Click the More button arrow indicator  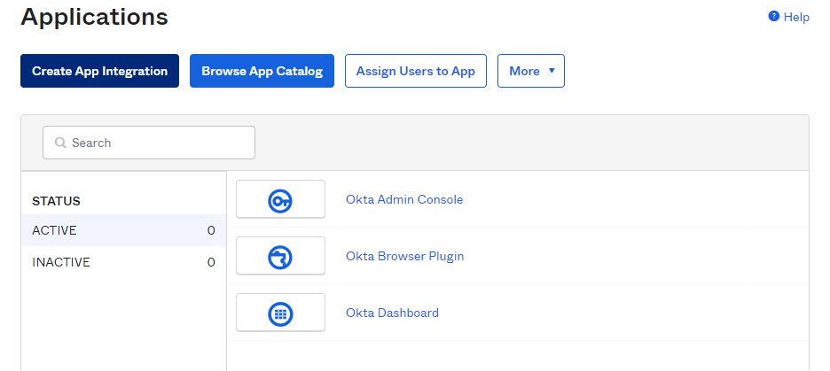552,71
